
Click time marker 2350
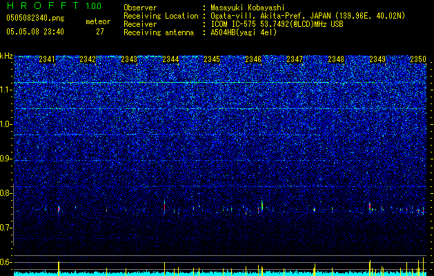click(418, 59)
